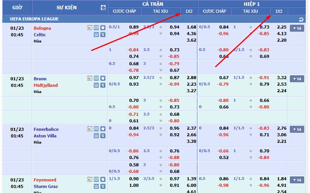This screenshot has height=193, width=310.
Task: Expand the 14 more bets for Fenerbahce match
Action: tap(297, 129)
